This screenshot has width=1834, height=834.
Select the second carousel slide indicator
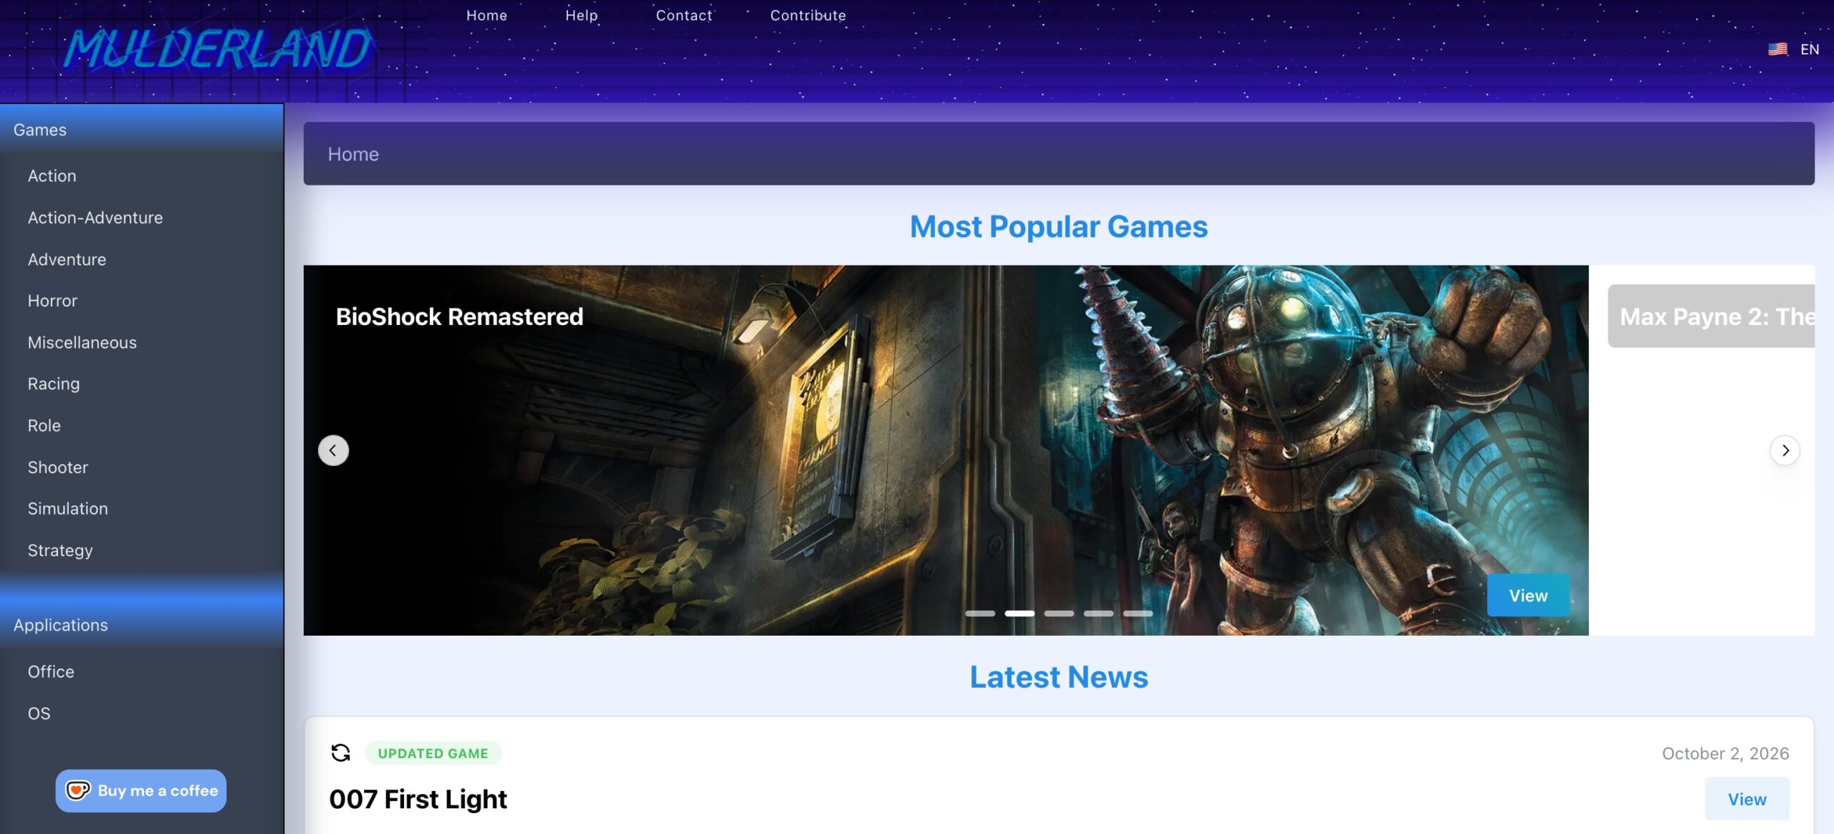(1019, 614)
